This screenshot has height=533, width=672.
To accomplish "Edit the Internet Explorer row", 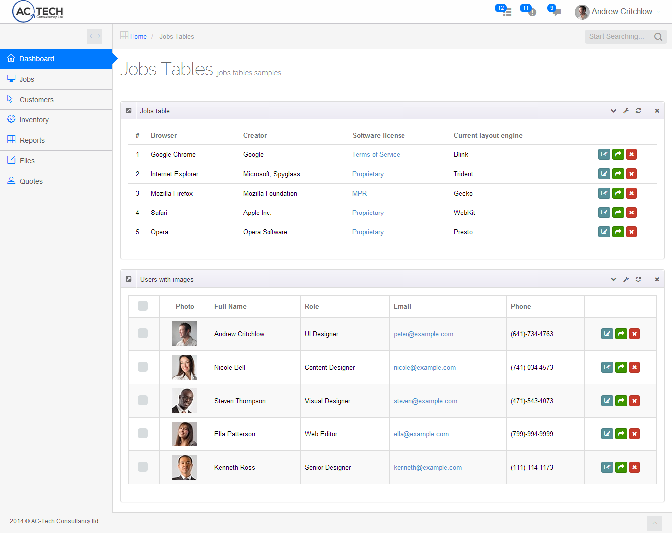I will tap(604, 174).
